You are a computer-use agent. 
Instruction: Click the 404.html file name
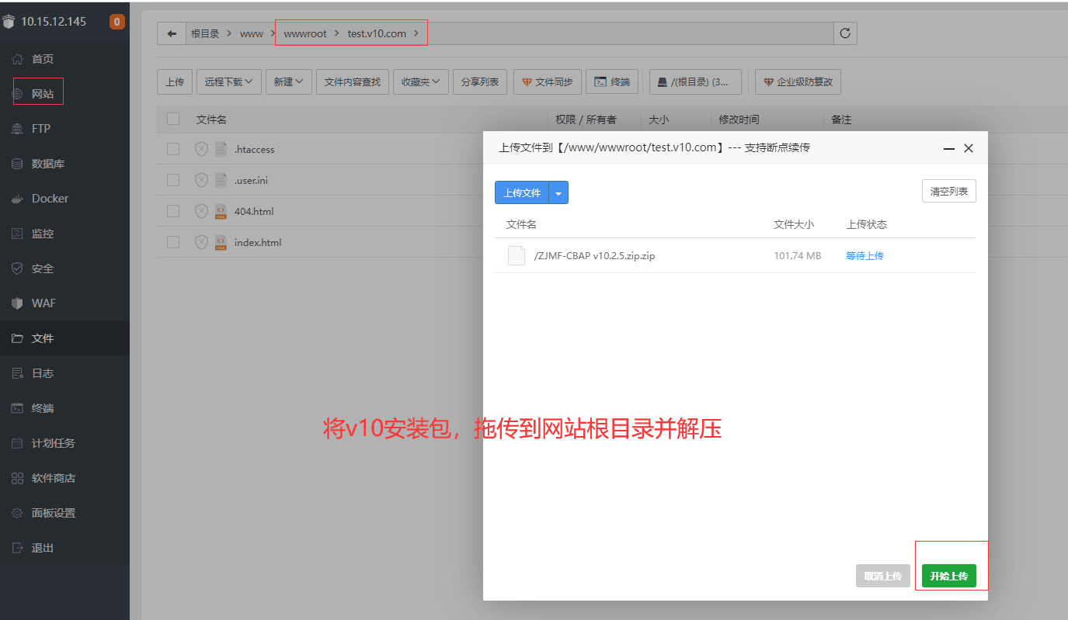pos(254,211)
